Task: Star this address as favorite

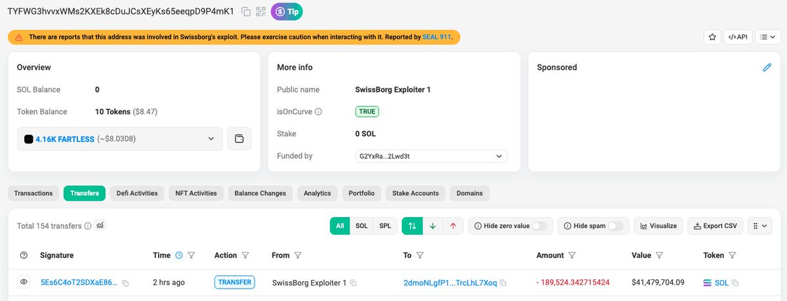Action: point(712,37)
